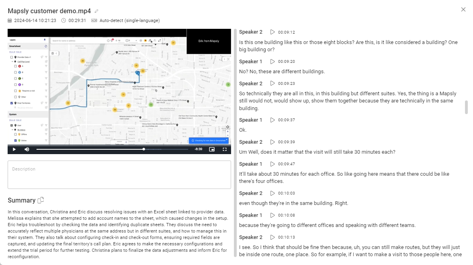
Task: Play transcript segment at 00:09:12
Action: (272, 32)
